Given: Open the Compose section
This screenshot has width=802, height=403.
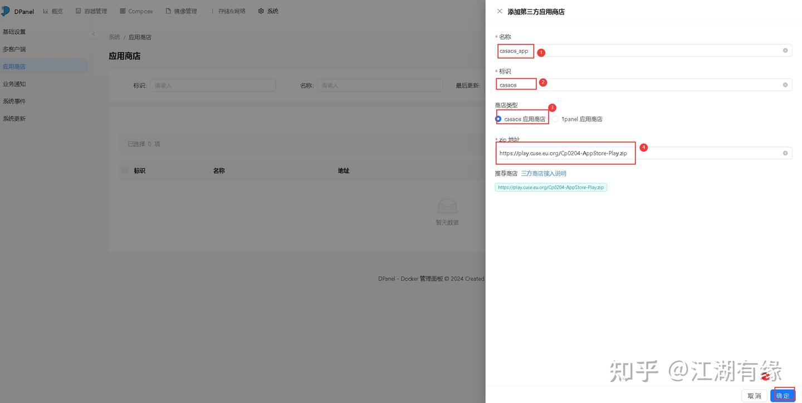Looking at the screenshot, I should (136, 11).
